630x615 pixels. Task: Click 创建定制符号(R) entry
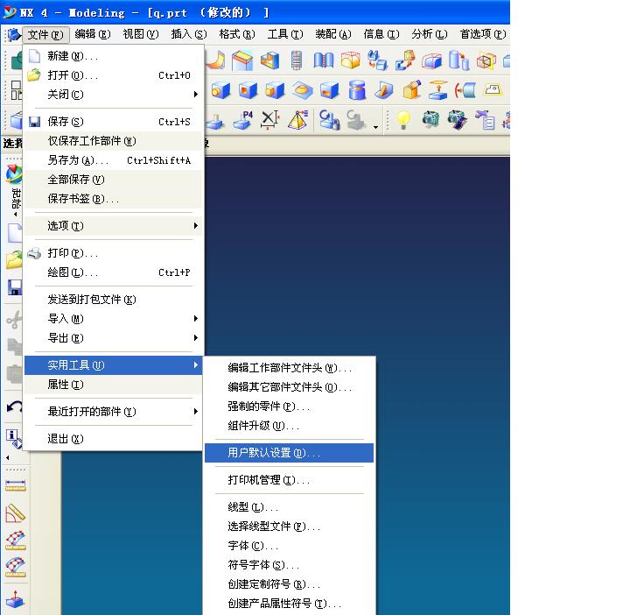tap(290, 584)
